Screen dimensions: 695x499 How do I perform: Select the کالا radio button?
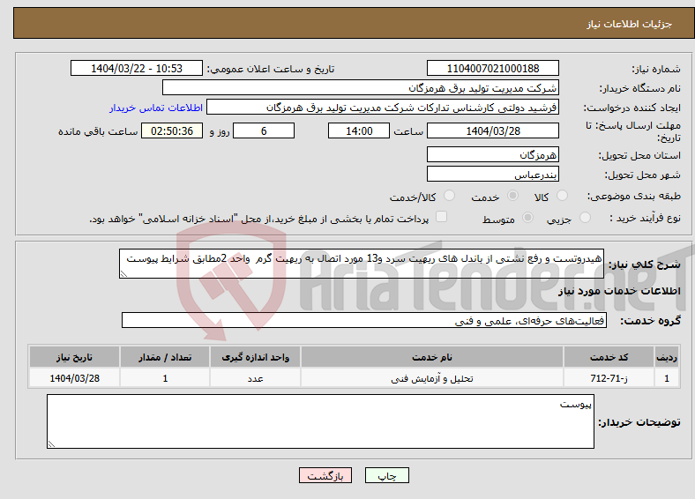(x=562, y=196)
